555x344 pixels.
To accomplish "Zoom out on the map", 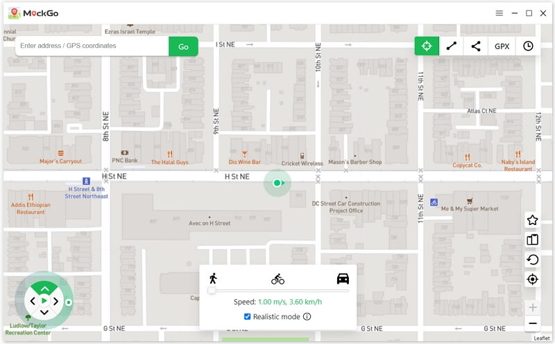I will [532, 323].
